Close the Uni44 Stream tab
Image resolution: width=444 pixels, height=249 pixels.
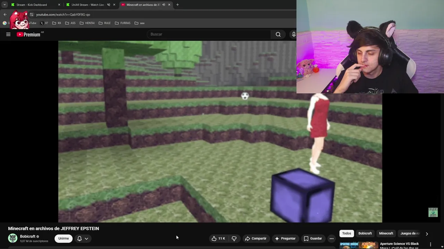tap(114, 5)
